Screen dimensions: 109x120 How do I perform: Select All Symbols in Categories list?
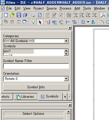[x=19, y=41]
